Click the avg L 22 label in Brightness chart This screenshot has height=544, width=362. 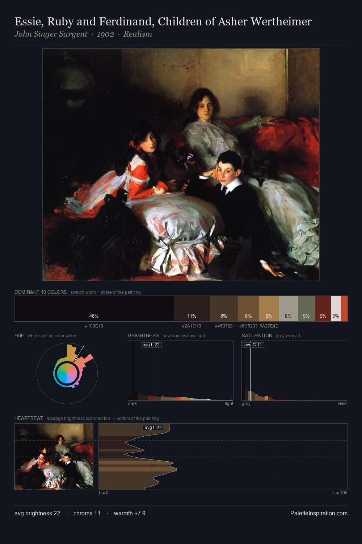point(151,345)
